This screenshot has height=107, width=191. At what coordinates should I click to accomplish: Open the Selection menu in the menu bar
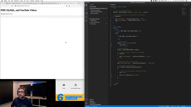click(x=17, y=1)
